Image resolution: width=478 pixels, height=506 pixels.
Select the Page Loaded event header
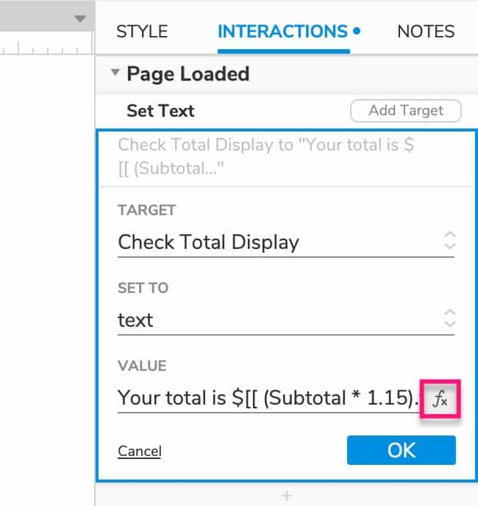286,74
